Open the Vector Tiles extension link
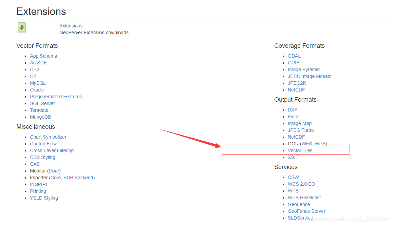The width and height of the screenshot is (393, 225). click(x=300, y=150)
